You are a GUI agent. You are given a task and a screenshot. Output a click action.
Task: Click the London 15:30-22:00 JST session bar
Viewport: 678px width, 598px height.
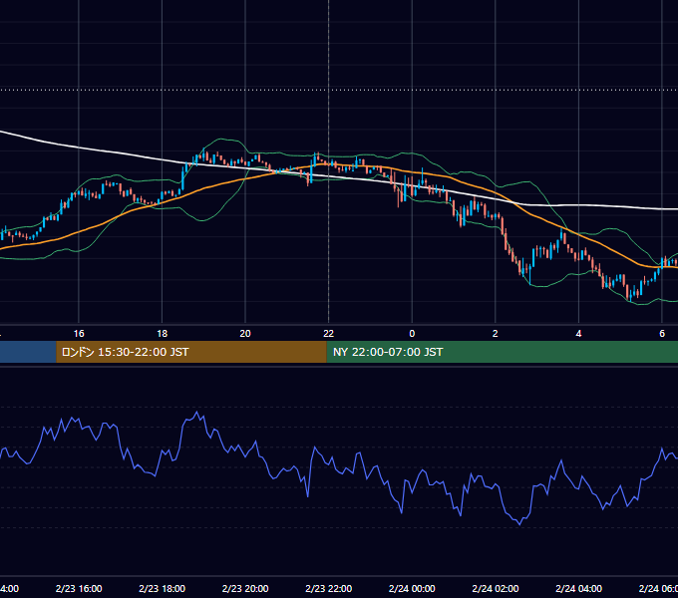click(x=191, y=352)
